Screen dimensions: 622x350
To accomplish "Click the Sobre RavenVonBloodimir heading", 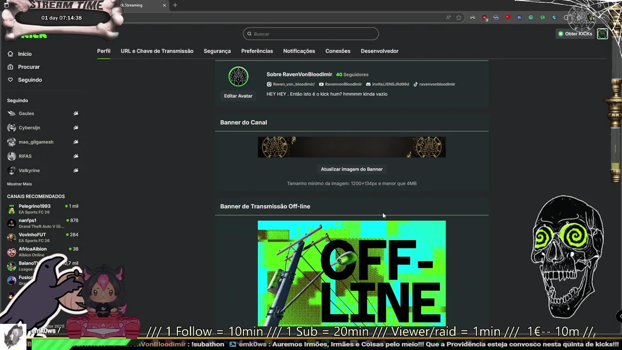I will coord(299,74).
